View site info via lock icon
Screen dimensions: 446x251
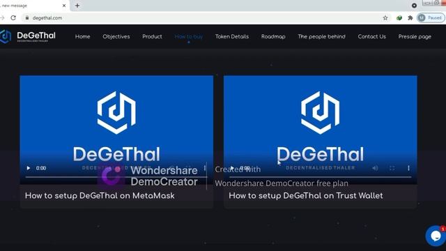27,17
